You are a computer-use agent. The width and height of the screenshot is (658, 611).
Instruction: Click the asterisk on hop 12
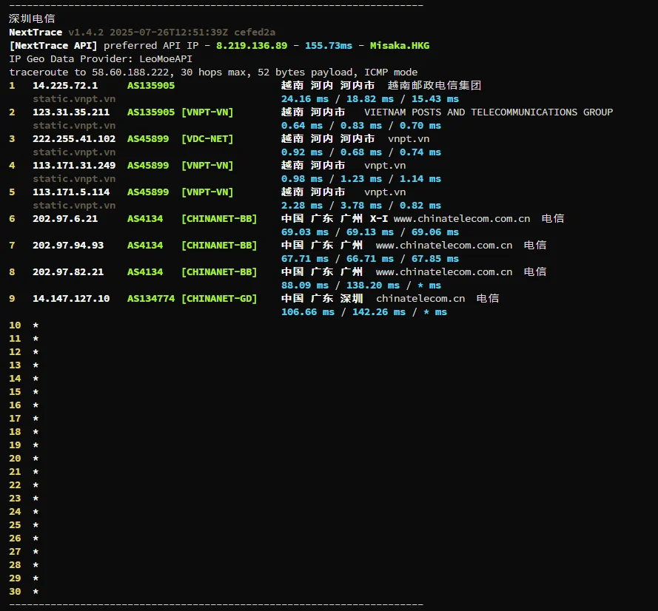click(x=36, y=351)
